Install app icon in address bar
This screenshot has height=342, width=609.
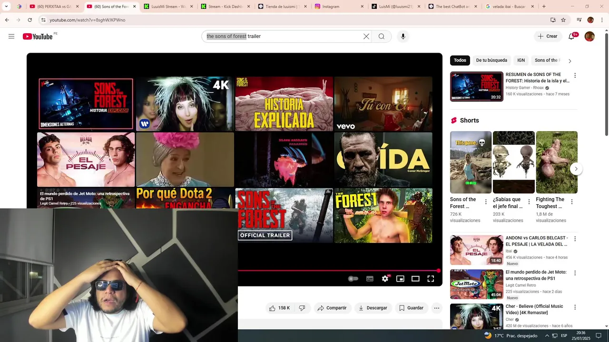[553, 20]
